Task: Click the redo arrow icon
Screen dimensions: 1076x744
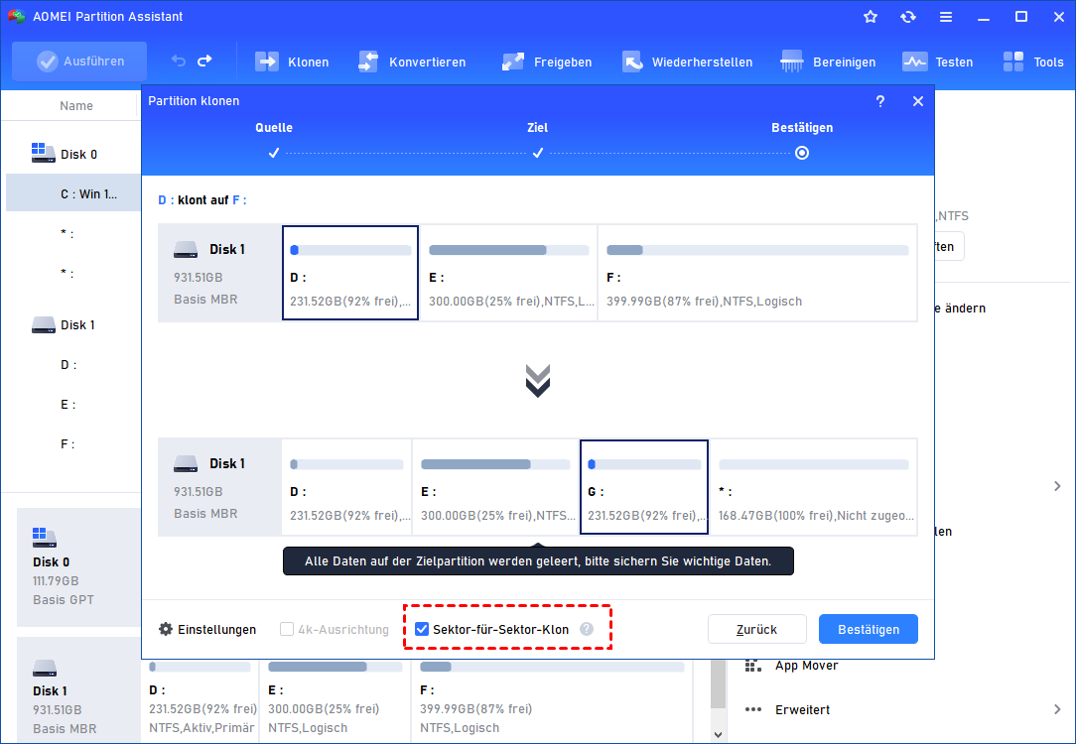Action: [x=204, y=62]
